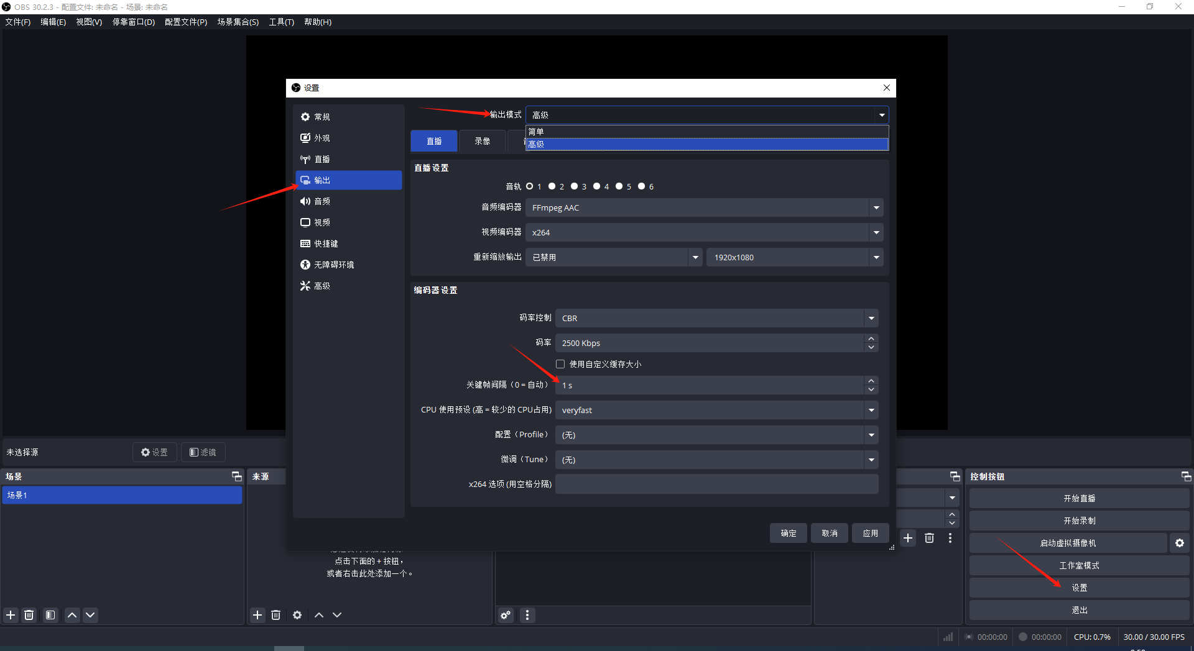Open the 快捷键 (Hotkeys) settings page
1194x651 pixels.
pyautogui.click(x=348, y=244)
